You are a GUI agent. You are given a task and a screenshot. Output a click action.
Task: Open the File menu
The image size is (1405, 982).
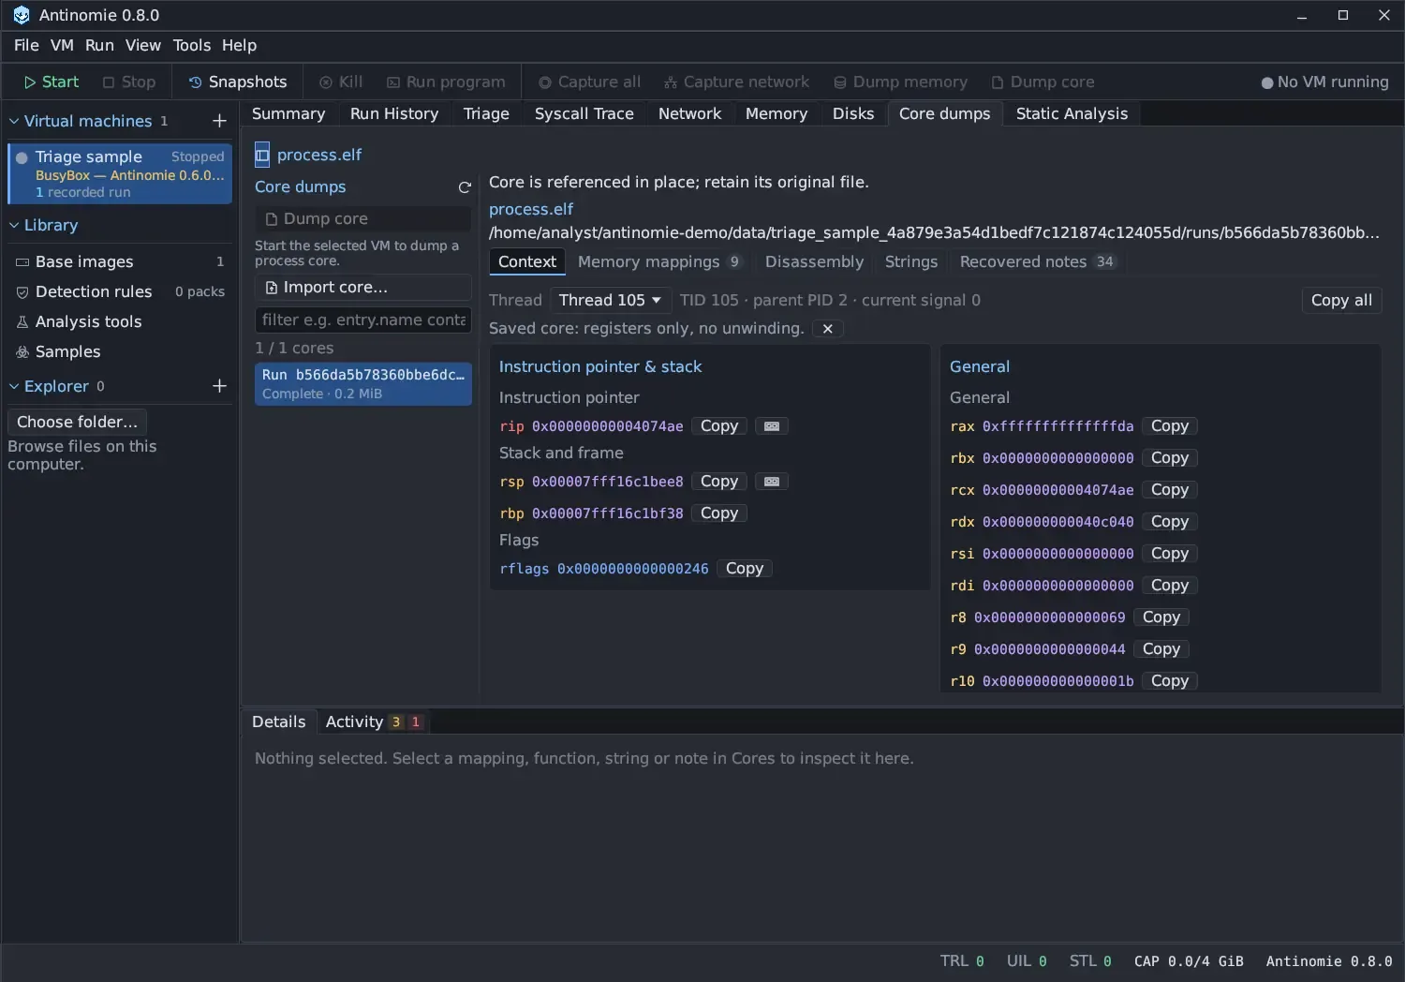tap(26, 45)
